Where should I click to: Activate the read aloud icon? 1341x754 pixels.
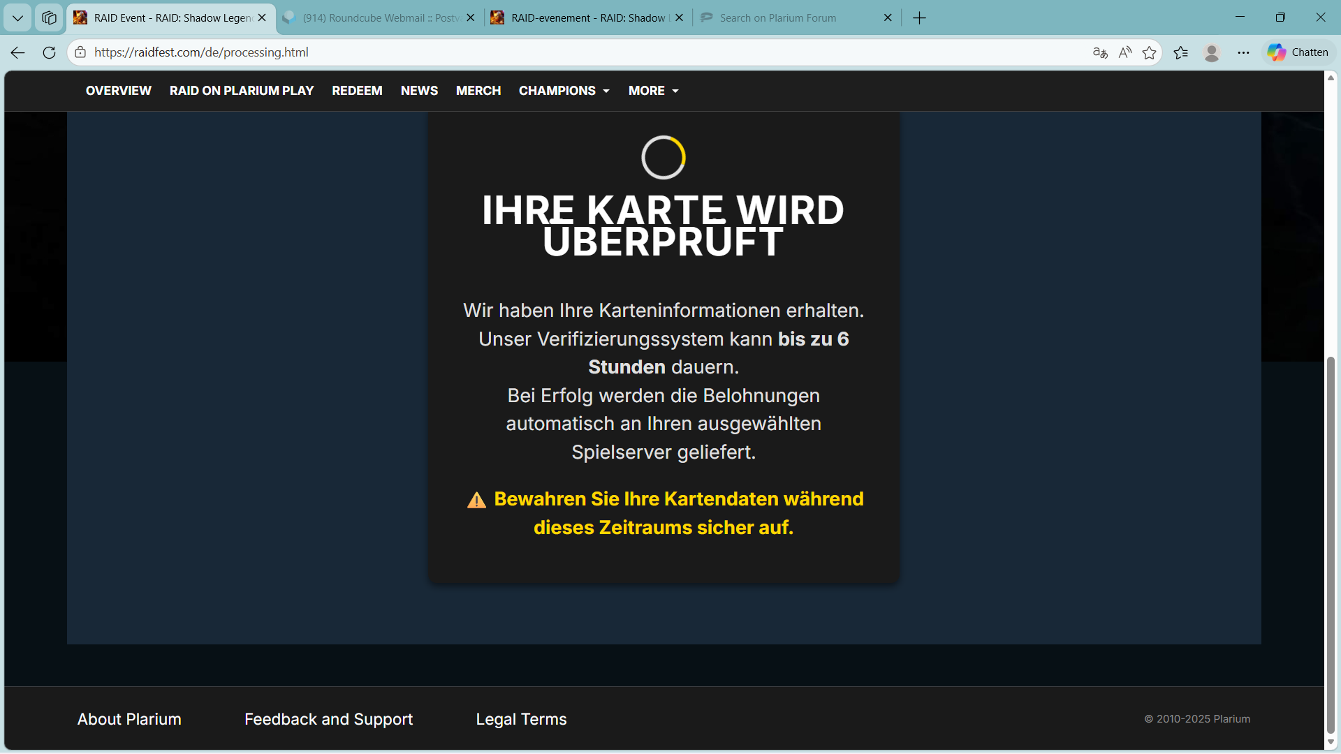click(1124, 52)
